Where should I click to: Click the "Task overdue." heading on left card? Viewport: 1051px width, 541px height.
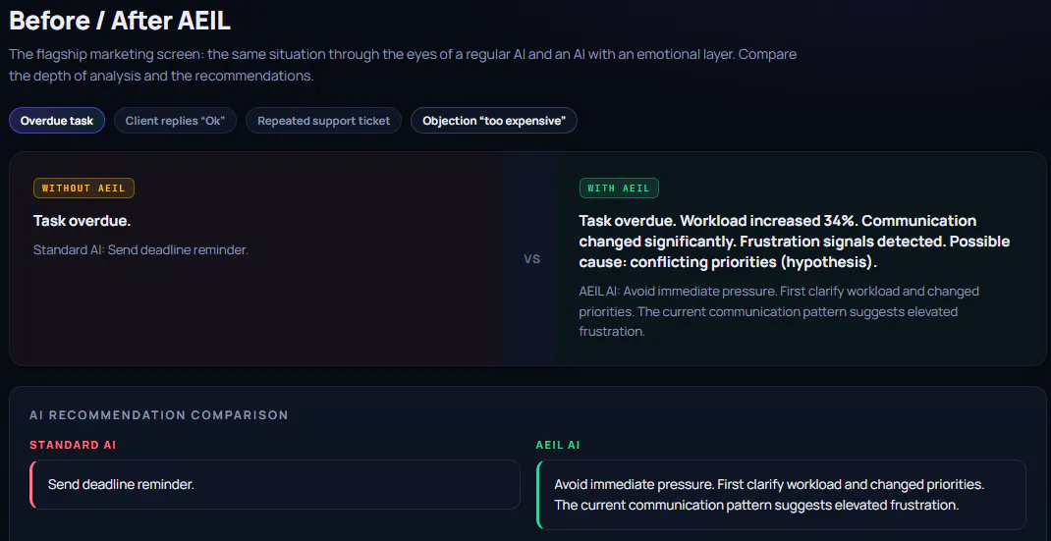[x=82, y=221]
